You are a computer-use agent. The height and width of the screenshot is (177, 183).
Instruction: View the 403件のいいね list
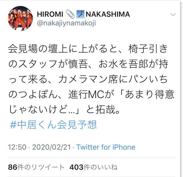[93, 167]
